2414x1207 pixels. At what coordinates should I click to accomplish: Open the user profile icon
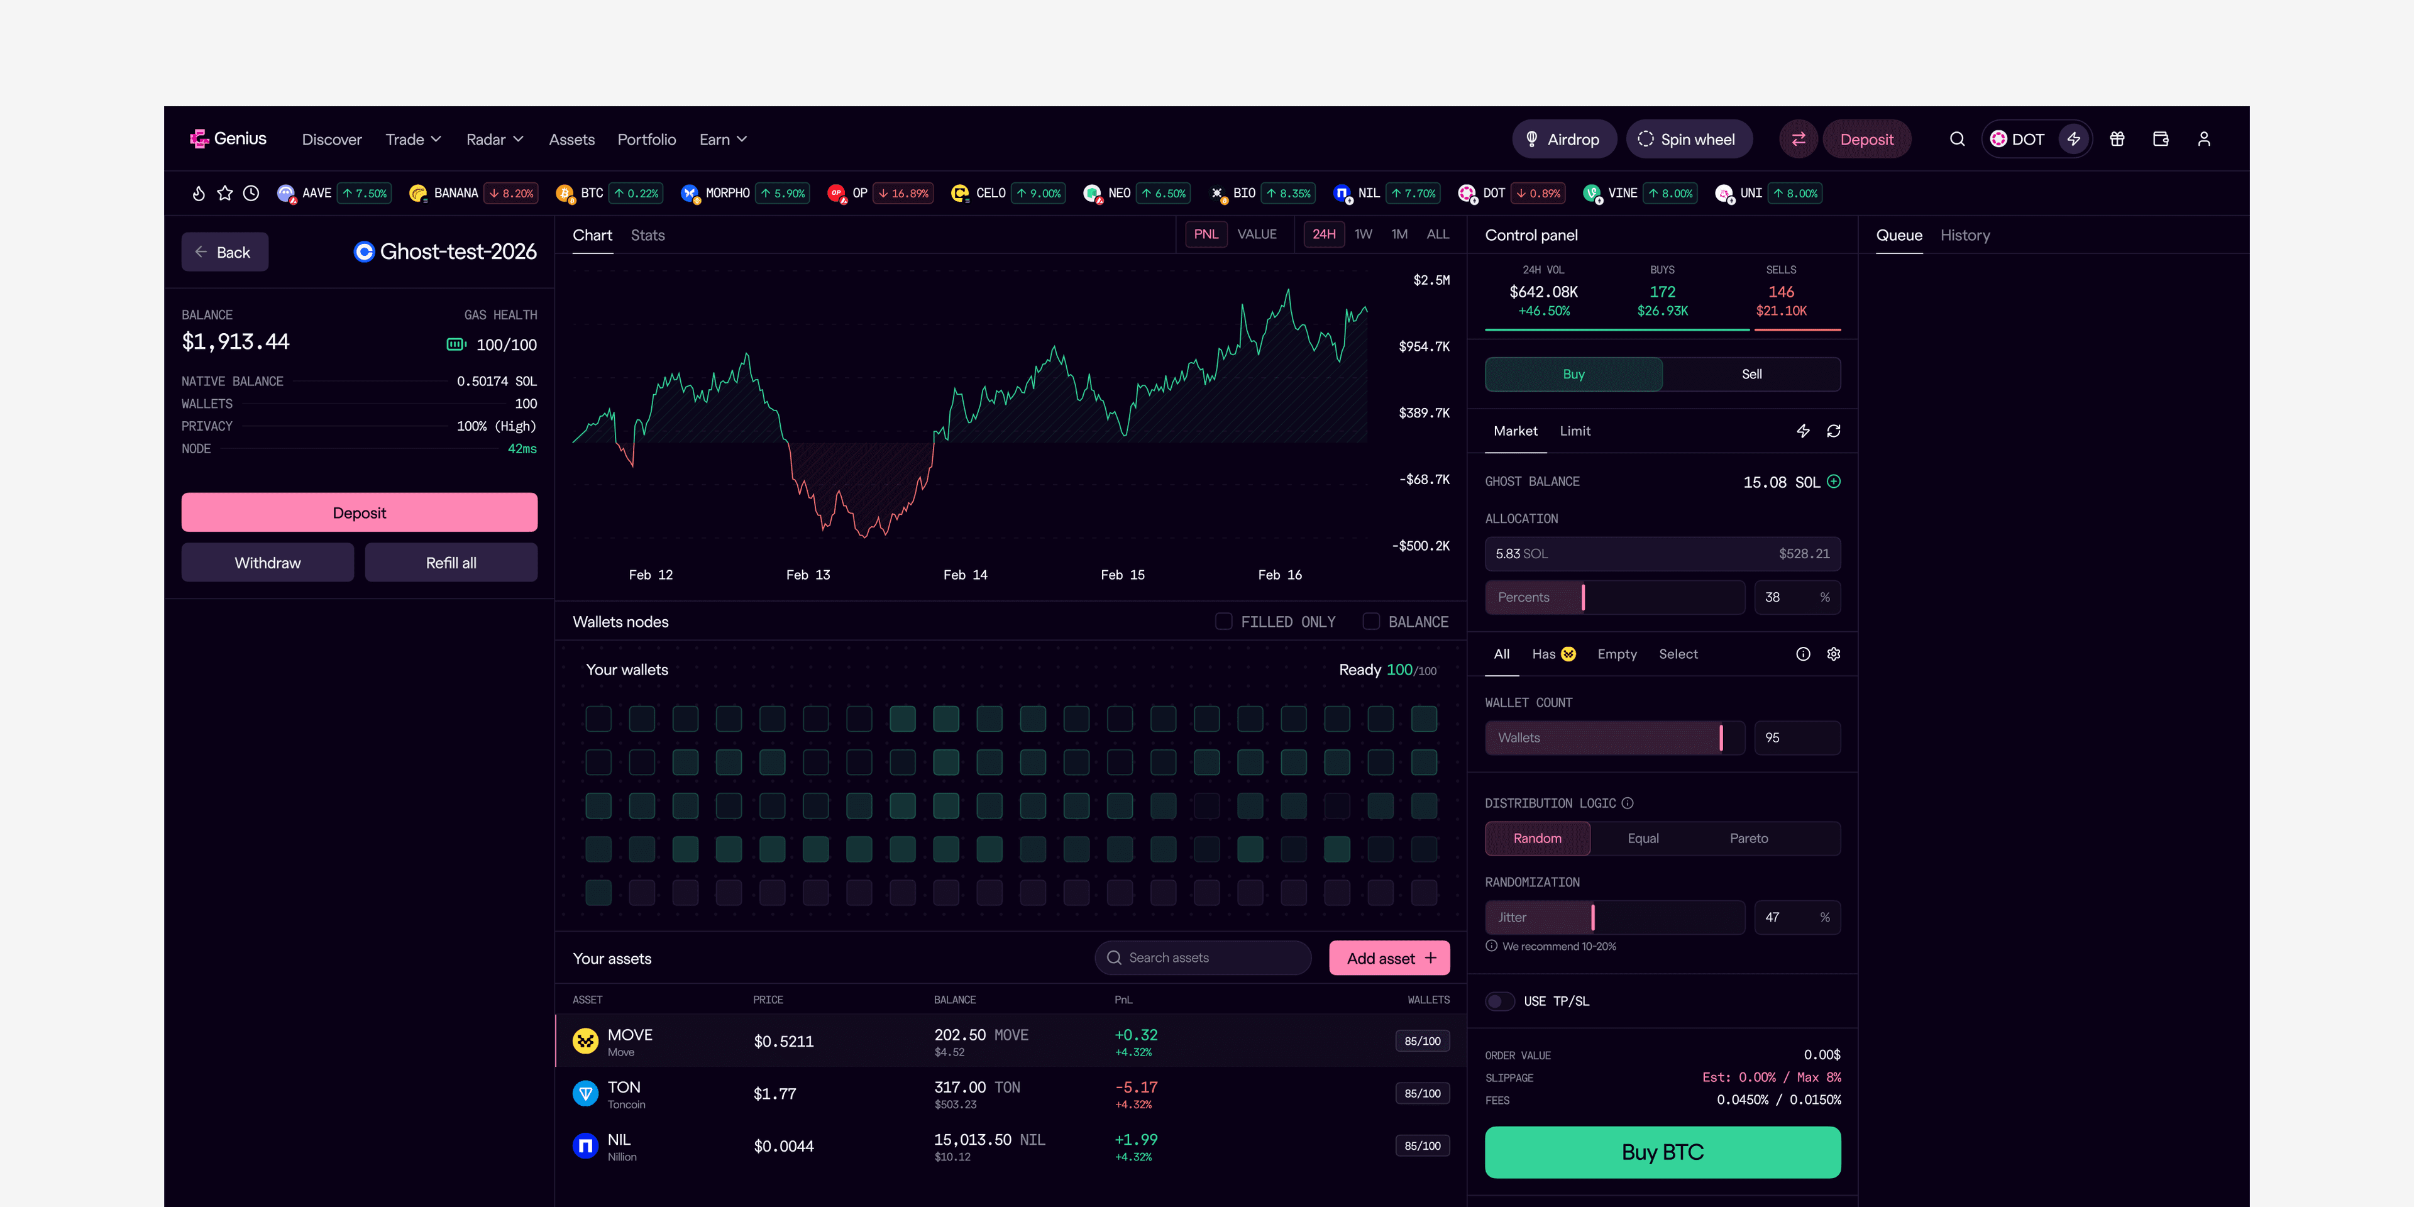click(x=2204, y=139)
